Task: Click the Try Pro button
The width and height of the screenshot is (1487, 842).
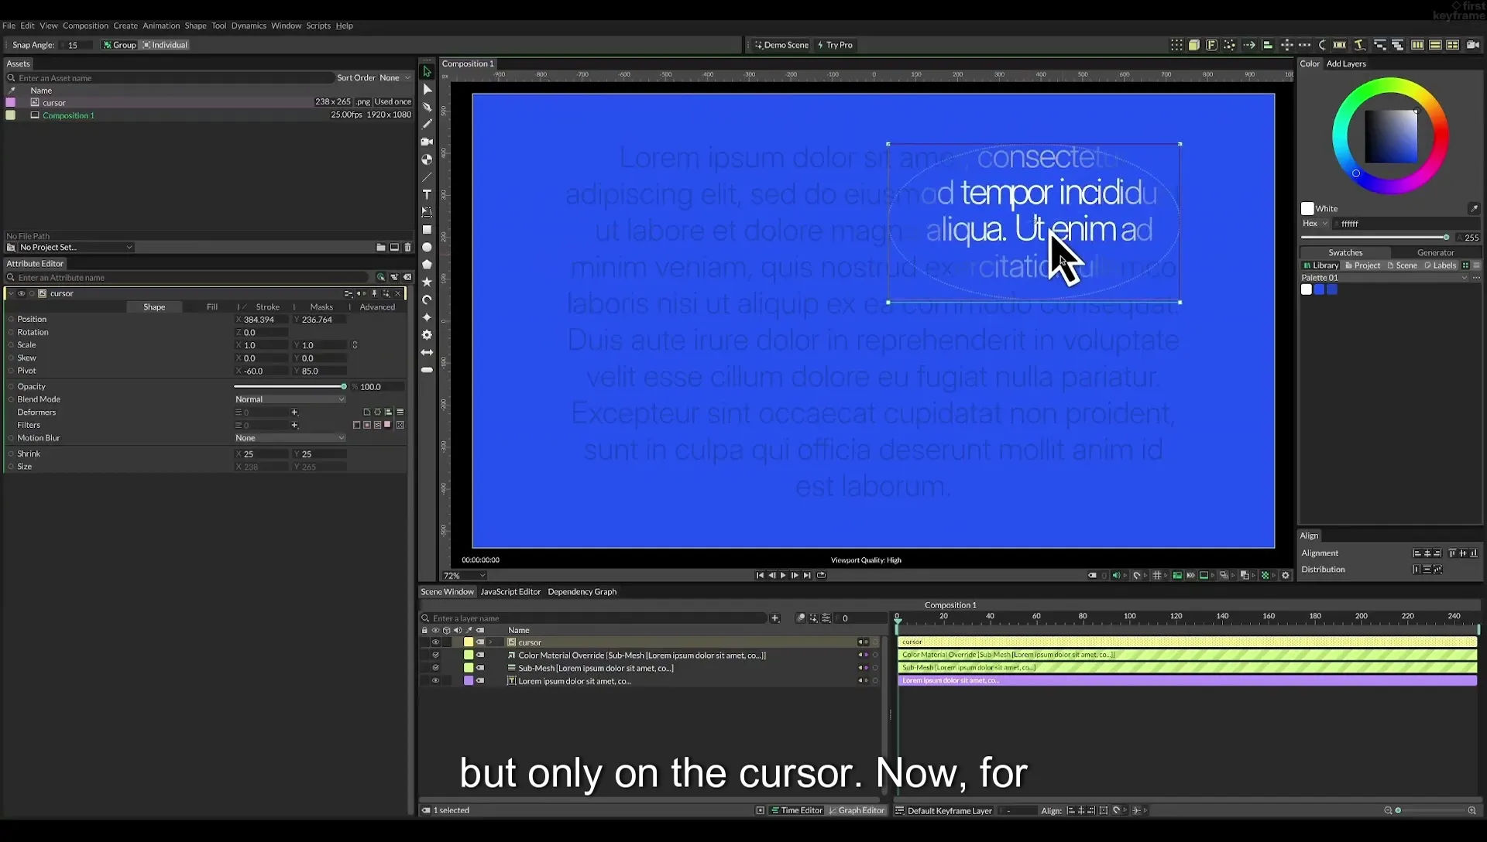Action: (835, 45)
